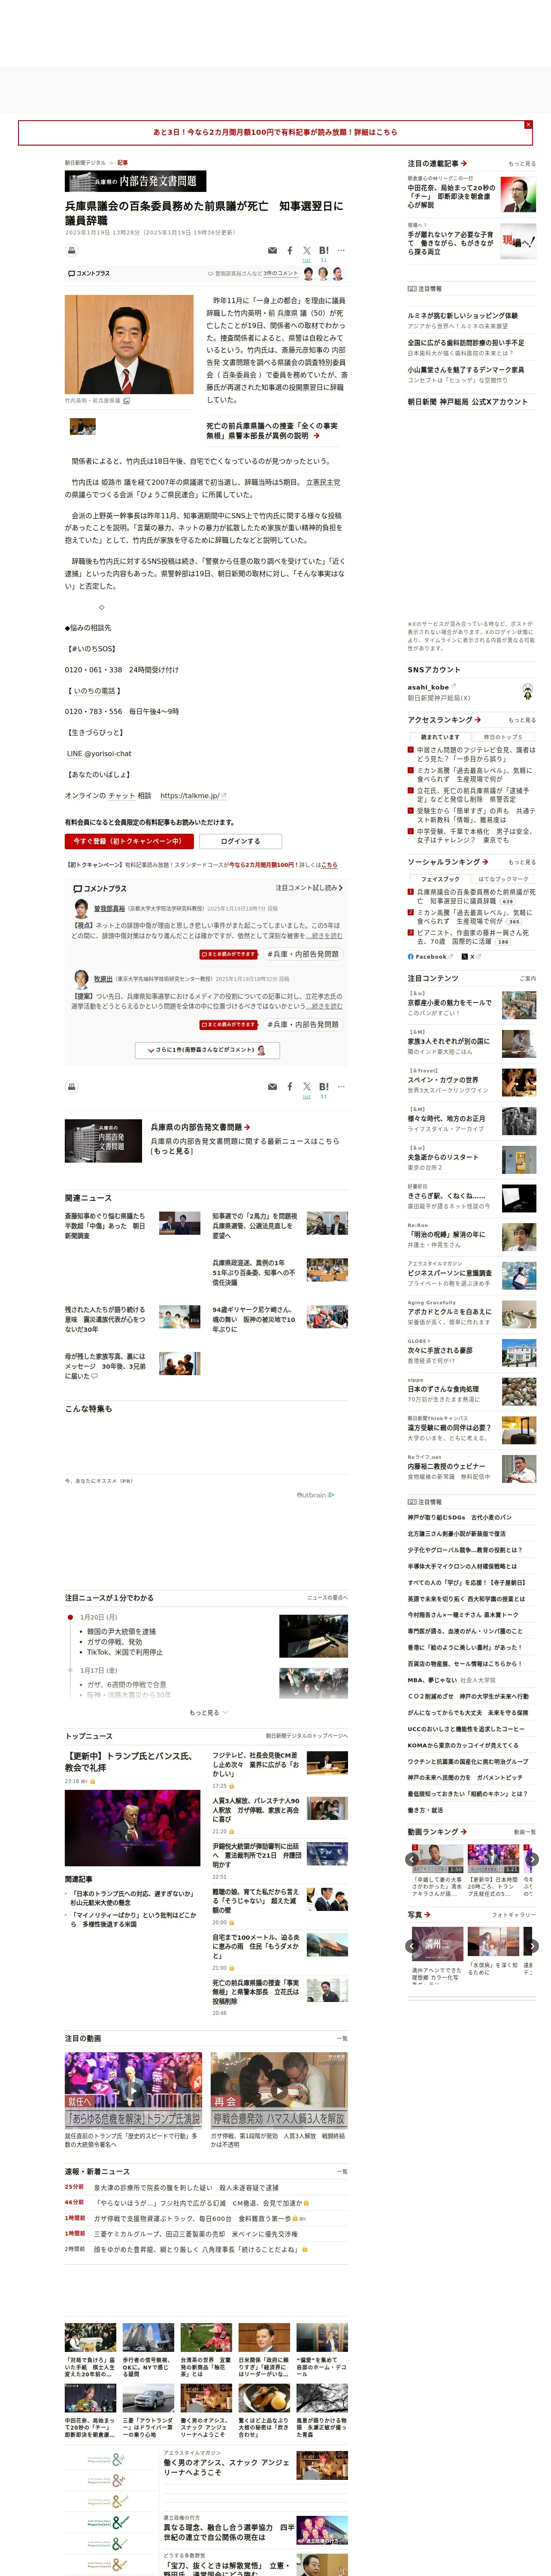
Task: Open ミカン高騰 item in access ranking
Action: pos(475,775)
